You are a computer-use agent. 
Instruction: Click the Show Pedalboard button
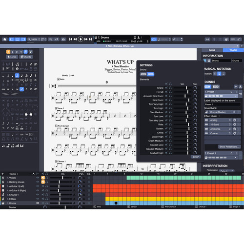(229, 147)
